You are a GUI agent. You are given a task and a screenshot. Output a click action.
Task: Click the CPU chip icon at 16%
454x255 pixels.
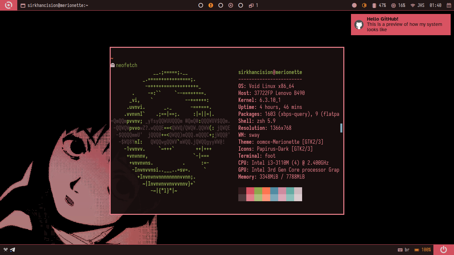click(394, 5)
